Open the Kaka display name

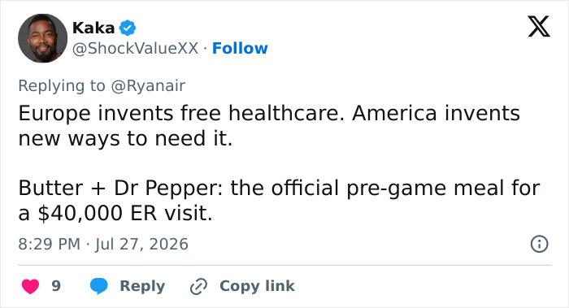tap(93, 28)
